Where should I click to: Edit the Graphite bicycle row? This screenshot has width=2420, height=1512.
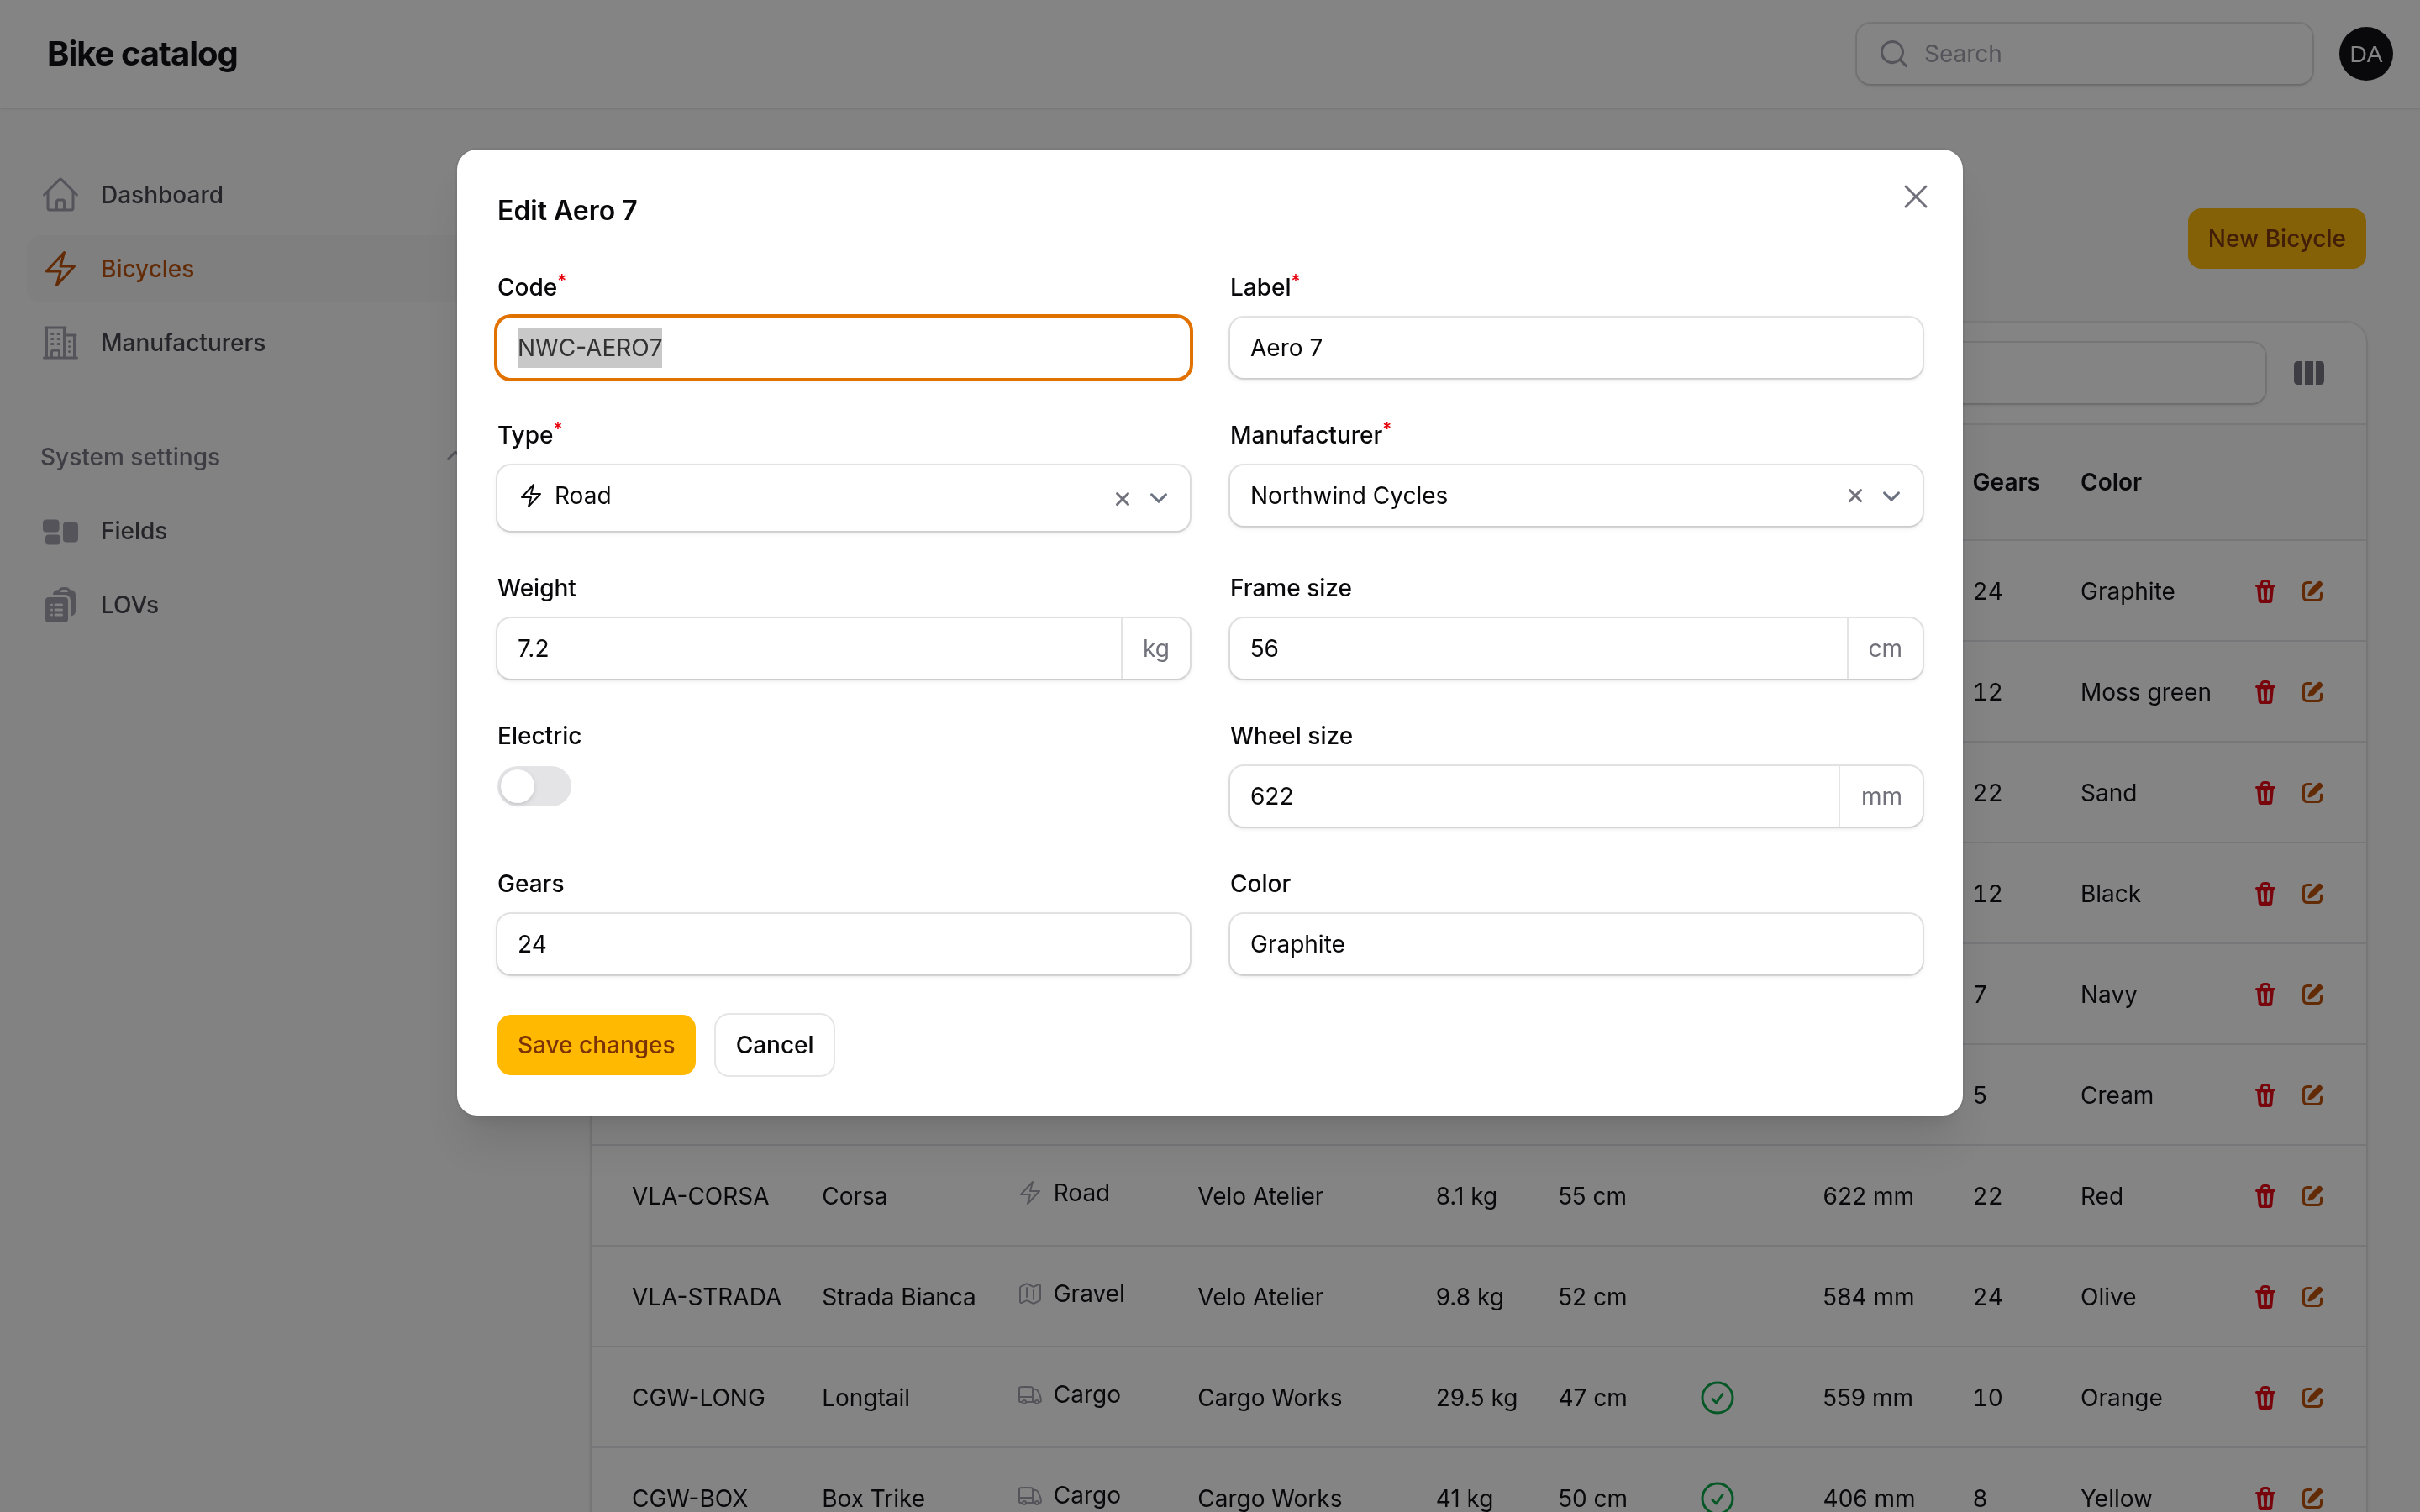pos(2312,592)
